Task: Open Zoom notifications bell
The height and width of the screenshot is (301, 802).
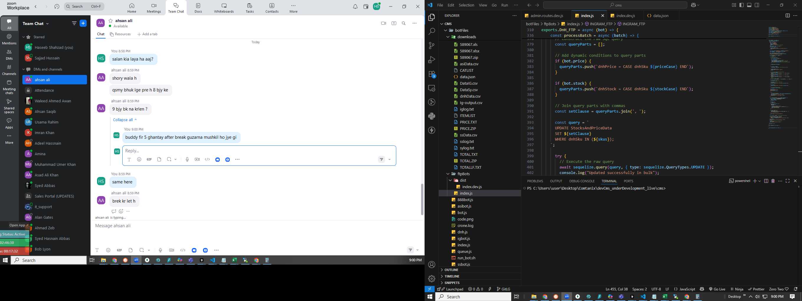Action: pos(355,6)
